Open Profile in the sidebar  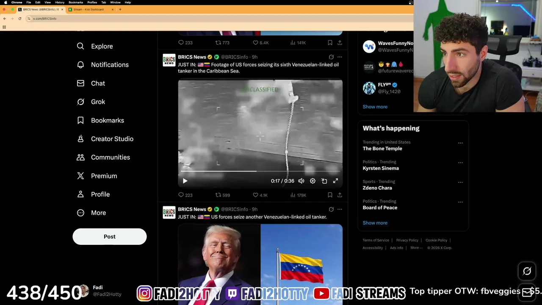[x=93, y=194]
